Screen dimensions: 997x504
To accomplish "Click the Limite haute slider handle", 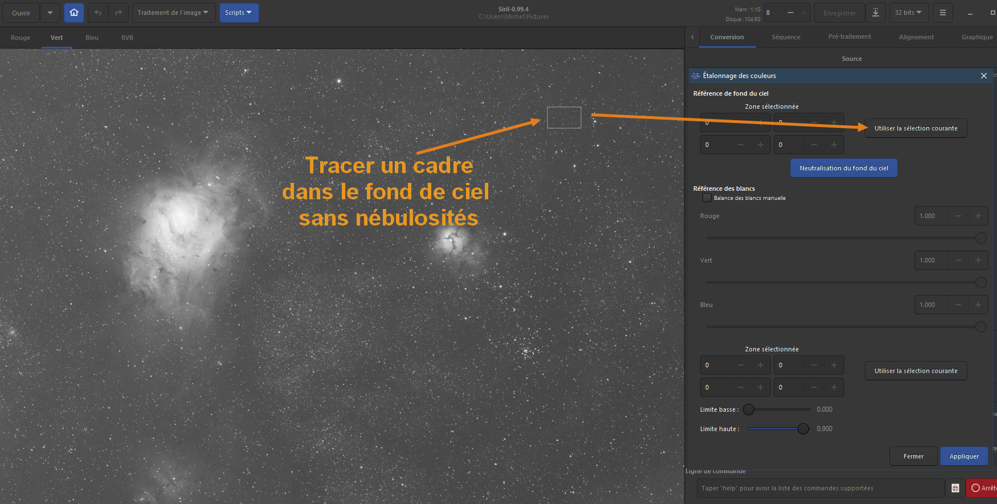I will pos(803,429).
